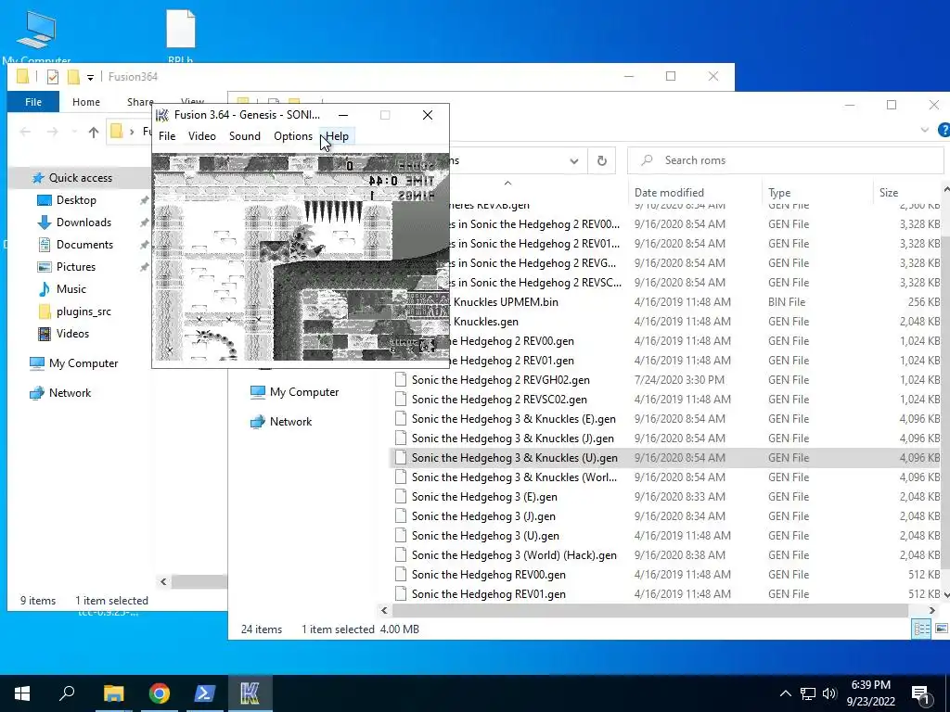Select Sonic the Hedgehog 3 (E).gen file

(x=484, y=497)
